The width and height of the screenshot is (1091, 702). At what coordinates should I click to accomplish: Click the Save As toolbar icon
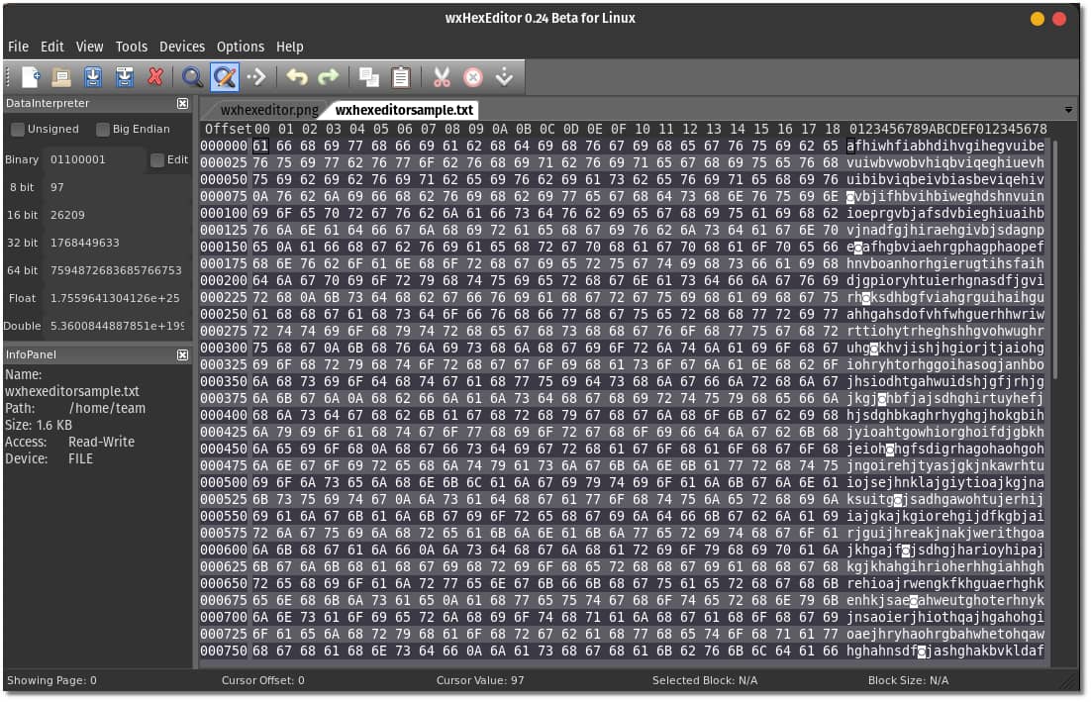point(125,76)
